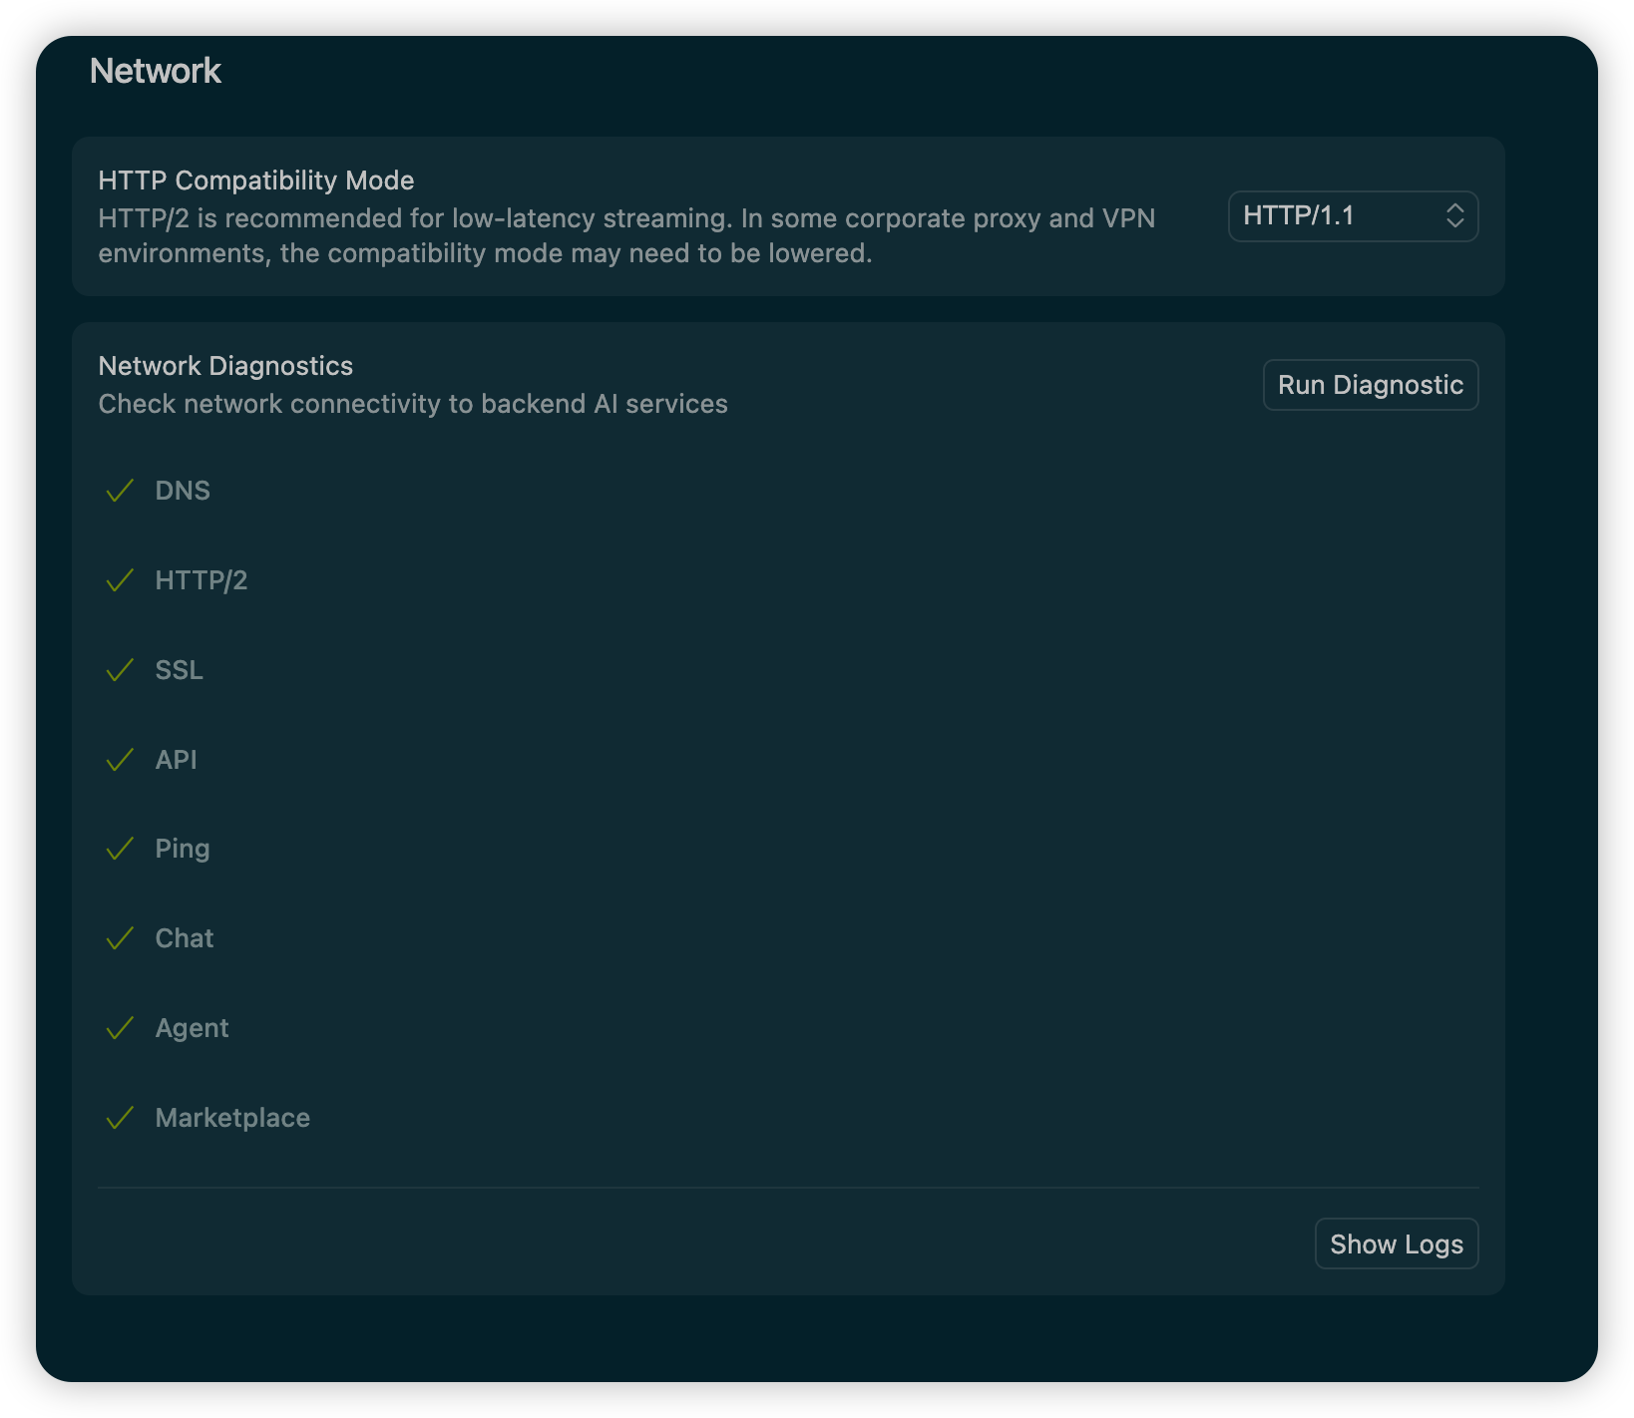The width and height of the screenshot is (1634, 1418).
Task: Click the SSL check mark icon
Action: click(120, 670)
